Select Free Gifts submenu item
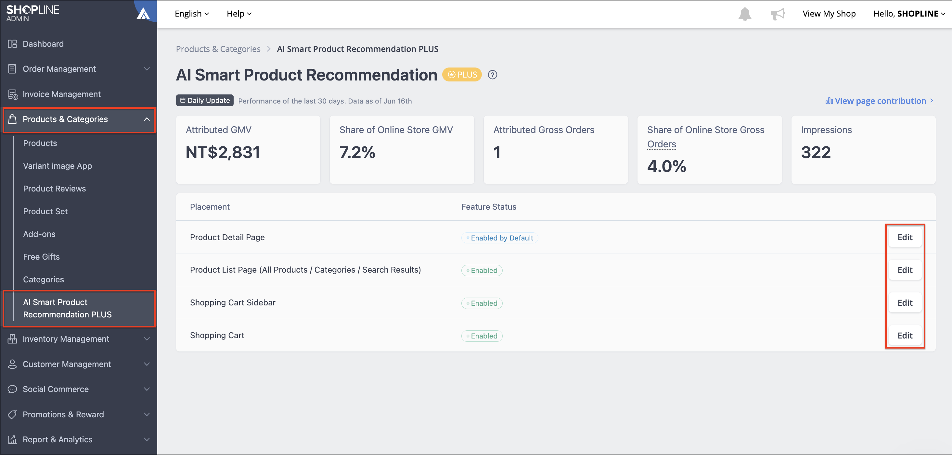The width and height of the screenshot is (952, 455). coord(41,257)
